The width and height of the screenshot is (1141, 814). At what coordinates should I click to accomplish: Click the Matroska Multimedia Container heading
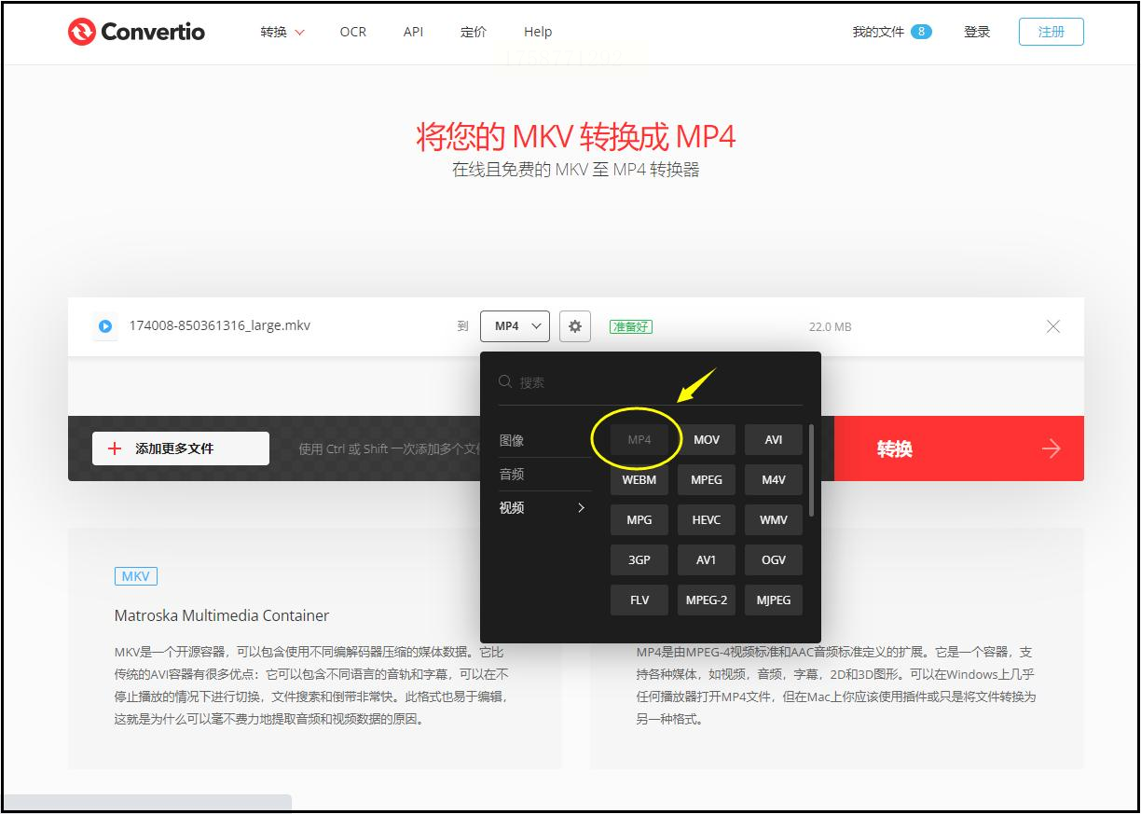222,615
